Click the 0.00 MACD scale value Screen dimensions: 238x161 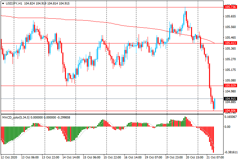pos(227,127)
